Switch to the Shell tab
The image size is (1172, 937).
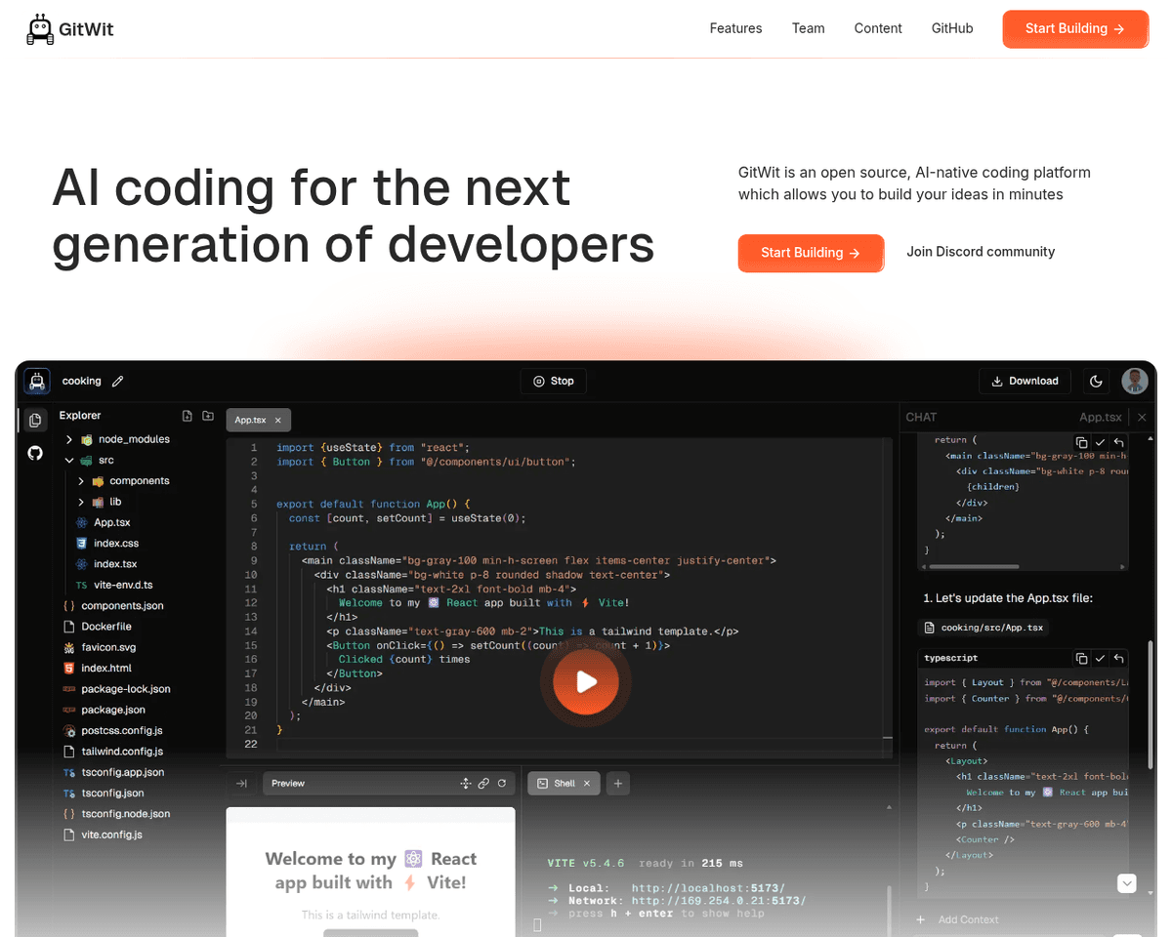tap(556, 783)
